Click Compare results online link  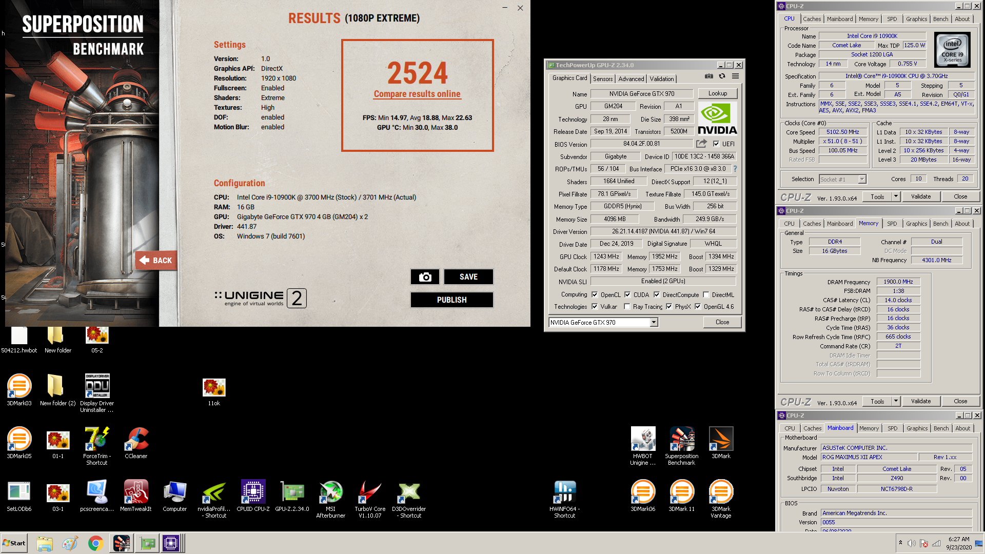point(417,94)
